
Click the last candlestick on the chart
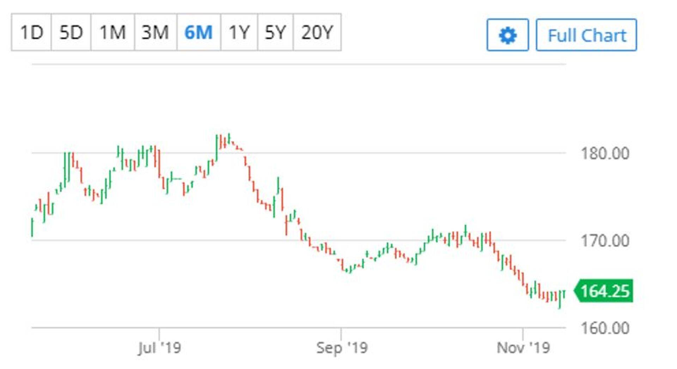click(564, 294)
